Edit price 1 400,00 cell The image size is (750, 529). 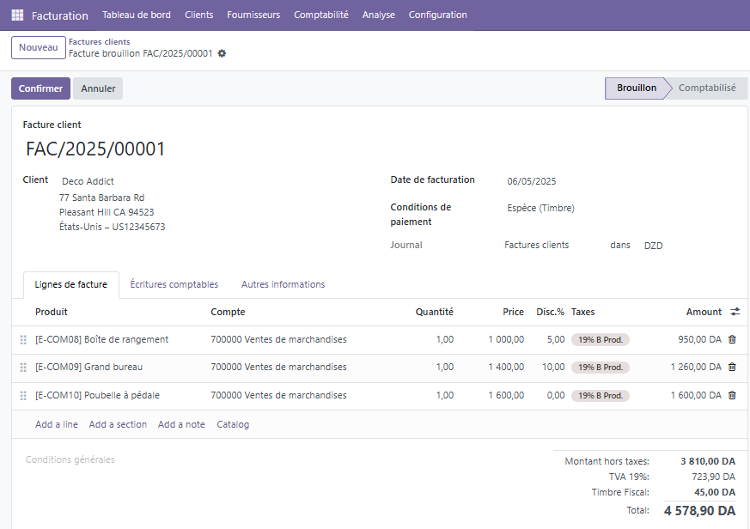(x=506, y=368)
